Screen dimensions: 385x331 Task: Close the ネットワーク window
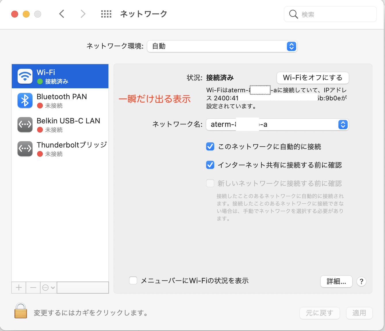(15, 14)
